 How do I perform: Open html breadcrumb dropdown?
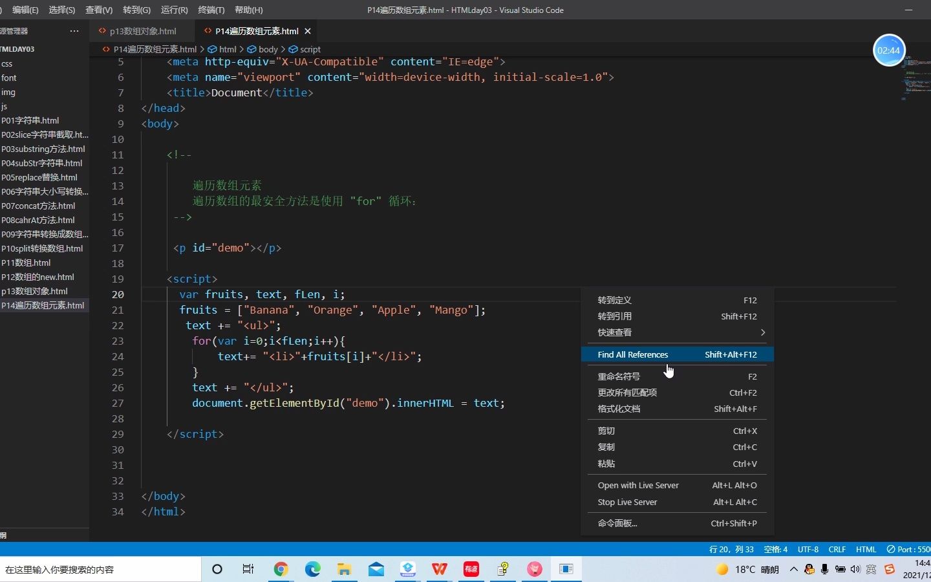click(222, 49)
